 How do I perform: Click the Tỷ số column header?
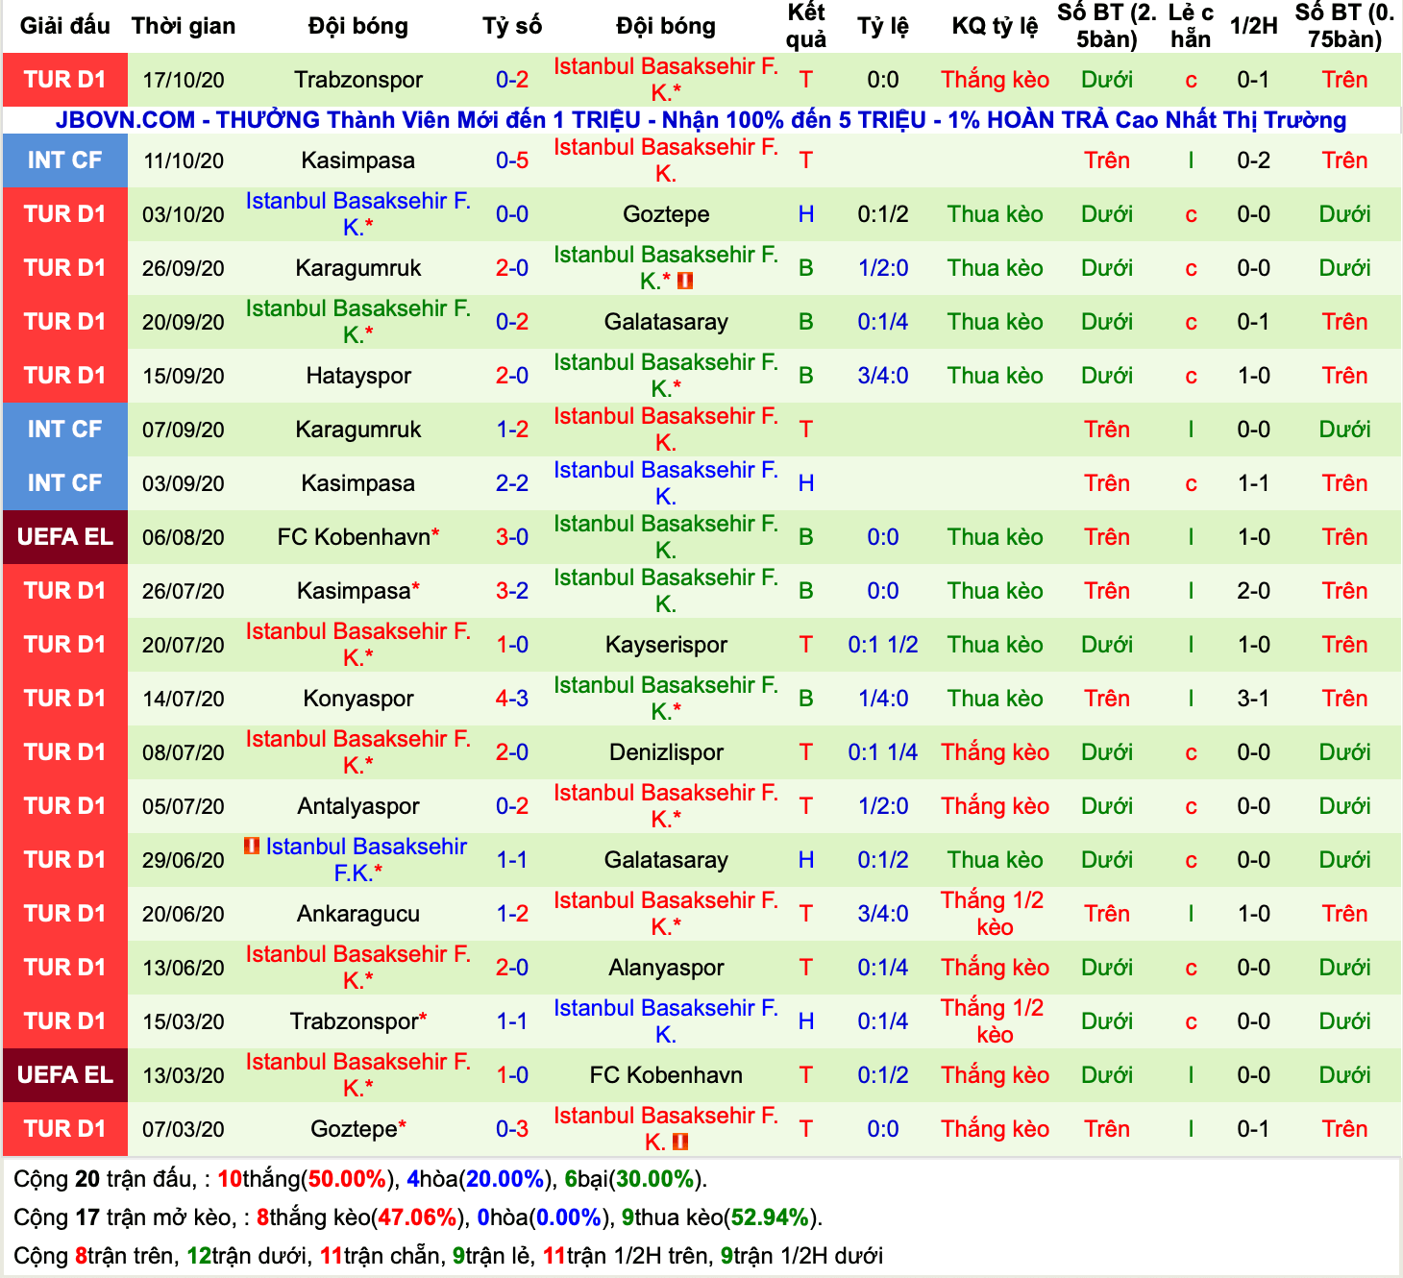[x=512, y=26]
